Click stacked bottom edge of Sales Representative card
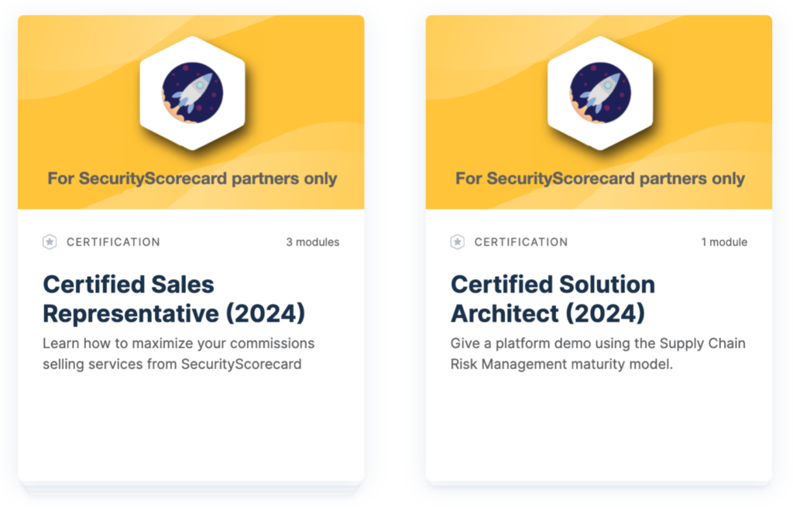This screenshot has width=793, height=509. click(x=191, y=487)
